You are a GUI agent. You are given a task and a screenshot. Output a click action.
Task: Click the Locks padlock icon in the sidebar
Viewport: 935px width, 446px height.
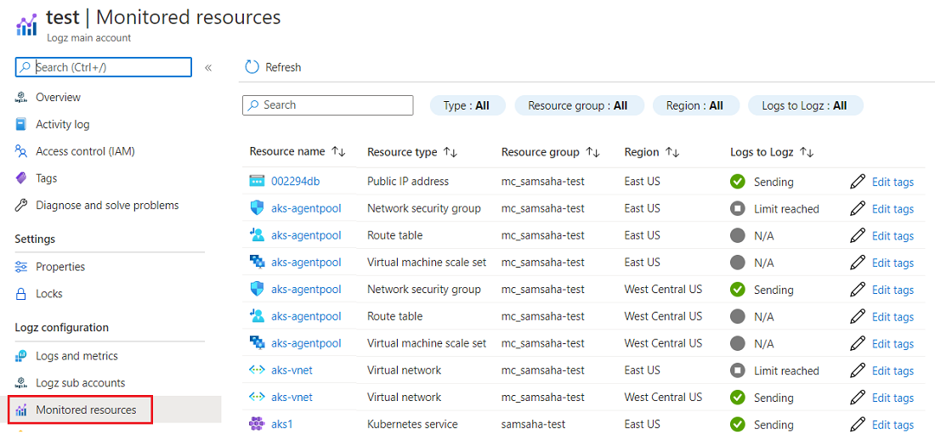21,294
